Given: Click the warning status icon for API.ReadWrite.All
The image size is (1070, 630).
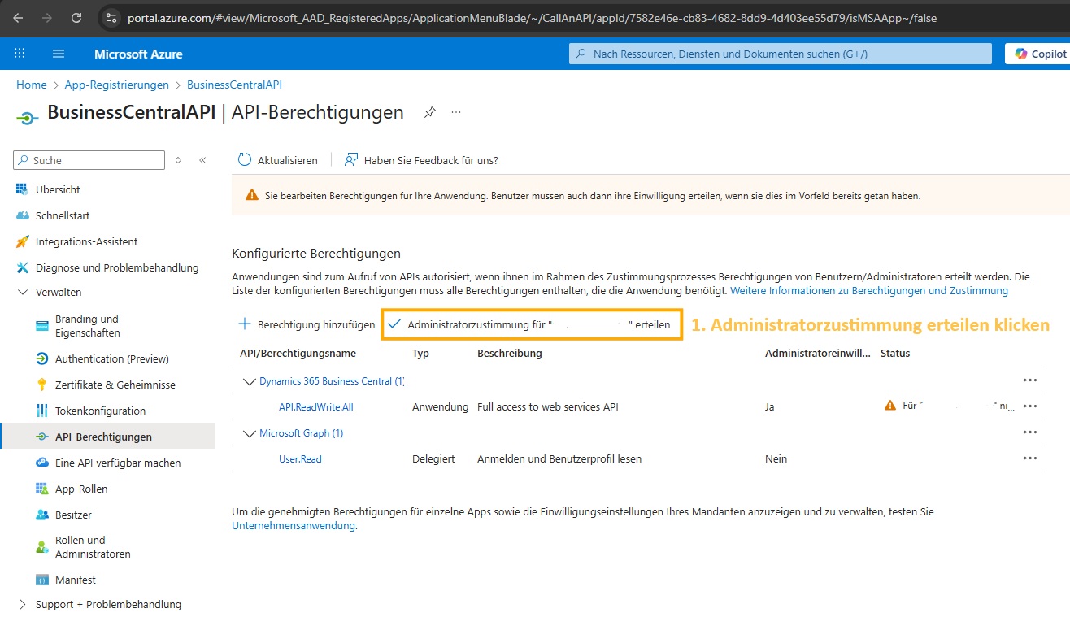Looking at the screenshot, I should pos(890,406).
